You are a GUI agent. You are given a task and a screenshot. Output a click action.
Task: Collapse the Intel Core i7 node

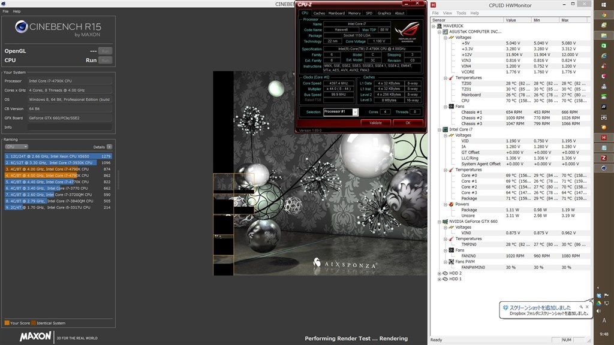click(x=440, y=129)
